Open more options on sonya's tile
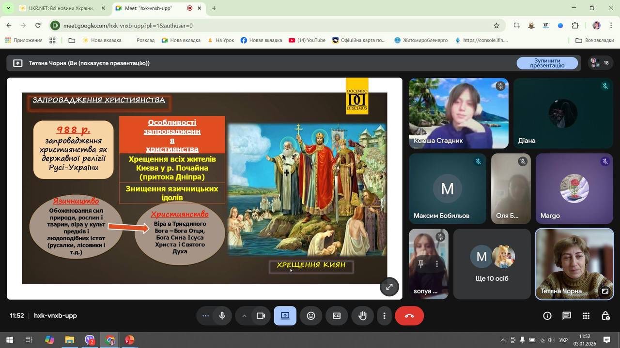 437,264
